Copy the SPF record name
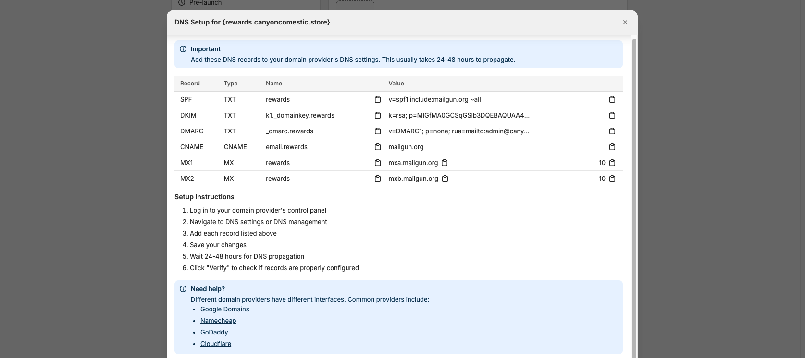This screenshot has width=805, height=358. pos(377,99)
